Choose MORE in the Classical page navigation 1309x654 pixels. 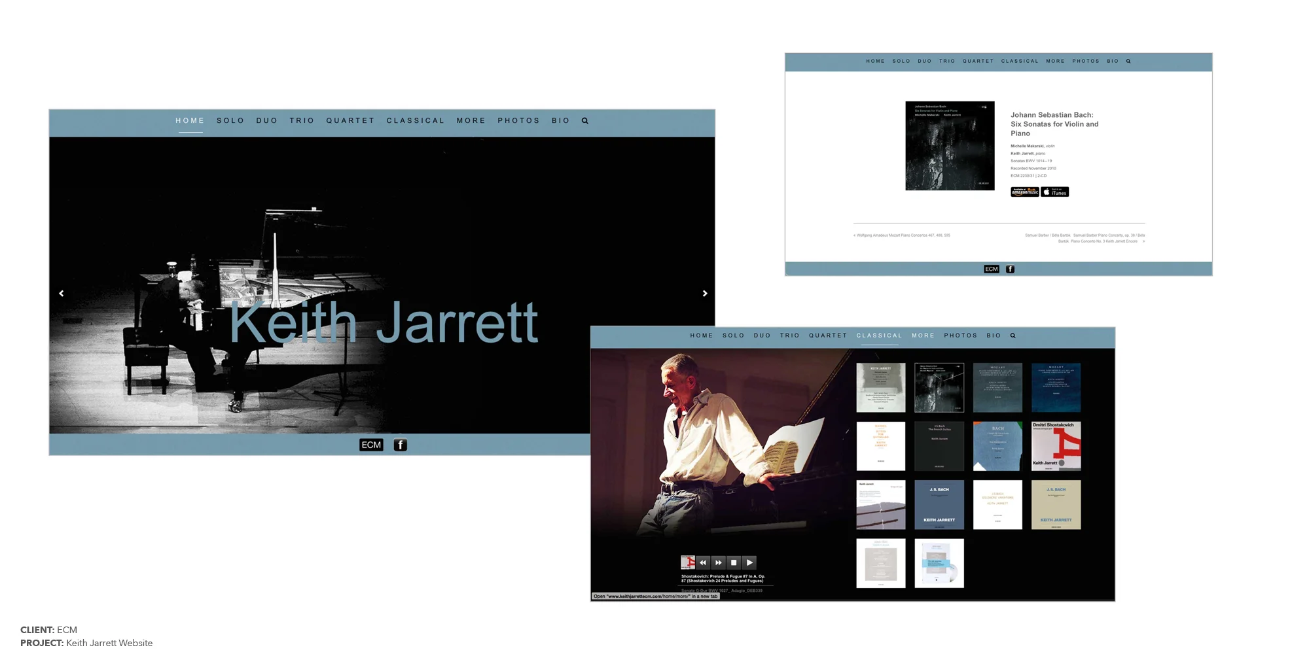pyautogui.click(x=923, y=336)
